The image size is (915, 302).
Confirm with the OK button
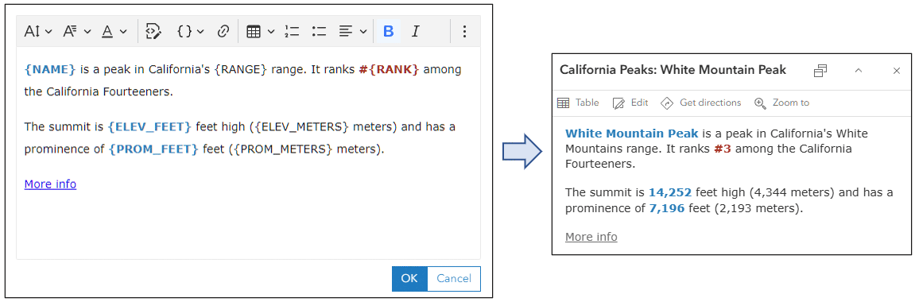tap(409, 279)
